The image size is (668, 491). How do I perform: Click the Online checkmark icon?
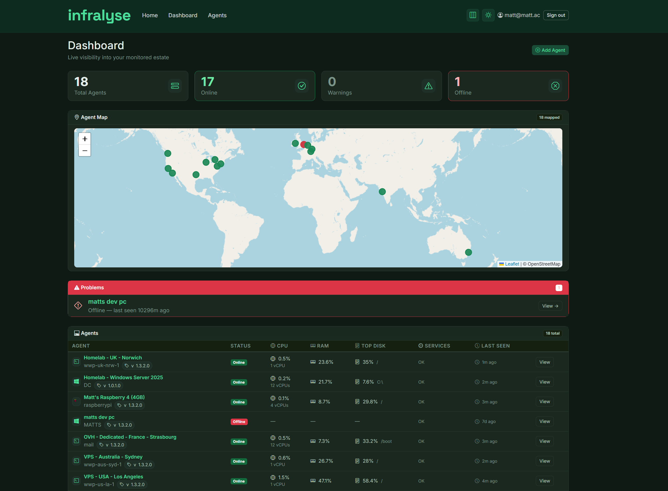pos(302,86)
